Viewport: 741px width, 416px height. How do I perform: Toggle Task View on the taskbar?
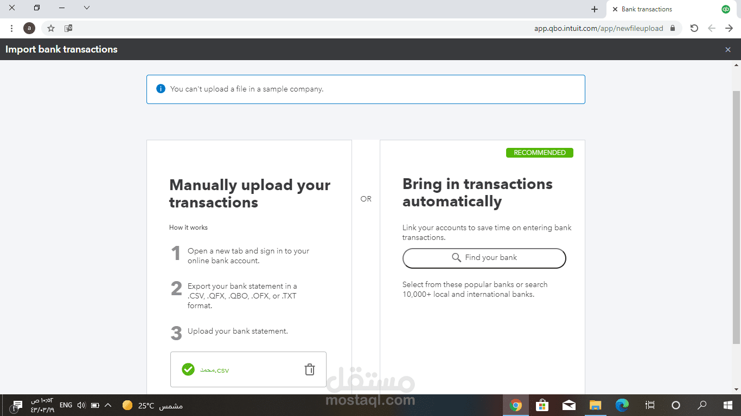pyautogui.click(x=649, y=405)
